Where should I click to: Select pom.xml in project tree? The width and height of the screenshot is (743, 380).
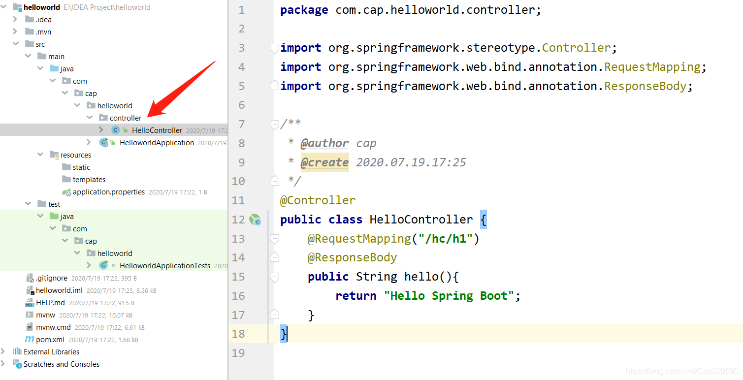50,340
